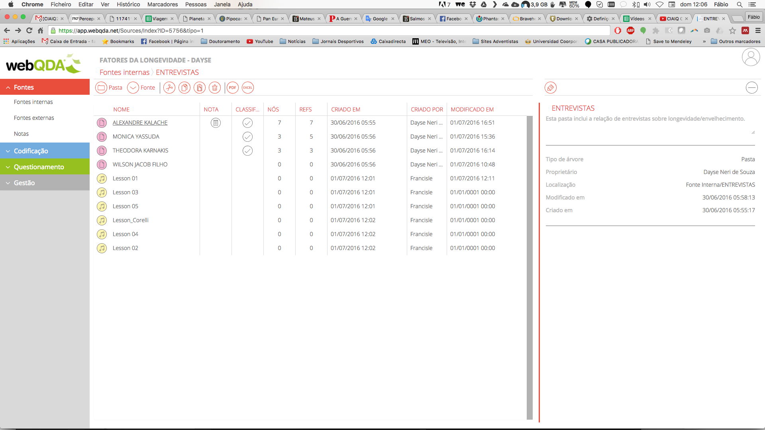The height and width of the screenshot is (430, 765).
Task: Click document icon of WILSON JACOB FILHO
Action: (x=102, y=164)
